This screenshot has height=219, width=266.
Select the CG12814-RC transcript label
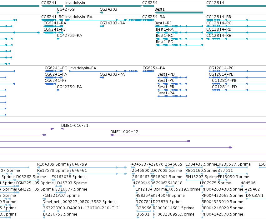click(219, 23)
